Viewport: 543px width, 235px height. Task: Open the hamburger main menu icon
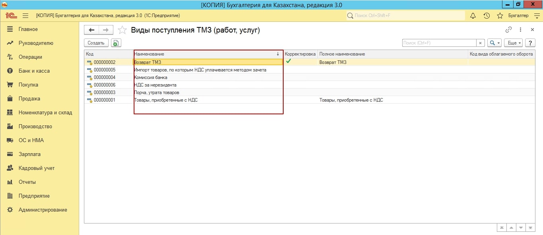pos(25,16)
